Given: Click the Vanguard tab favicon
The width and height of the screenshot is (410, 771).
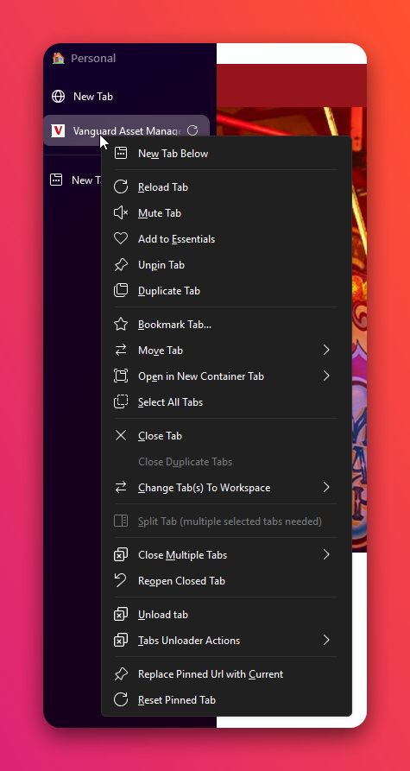Looking at the screenshot, I should [58, 130].
